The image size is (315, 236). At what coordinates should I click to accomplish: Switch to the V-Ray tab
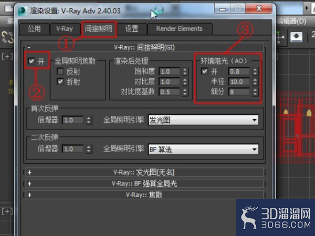[65, 29]
